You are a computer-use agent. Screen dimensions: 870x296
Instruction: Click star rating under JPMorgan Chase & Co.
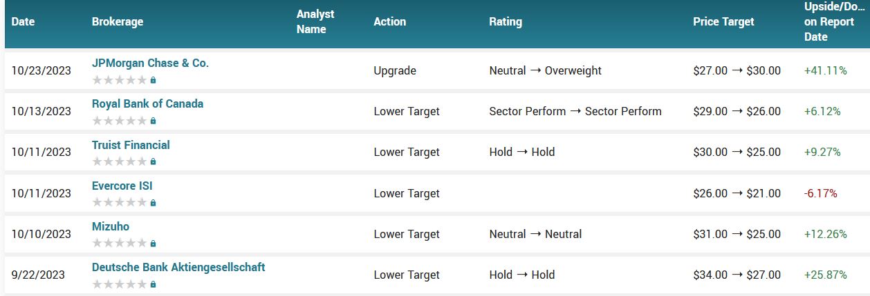[119, 80]
